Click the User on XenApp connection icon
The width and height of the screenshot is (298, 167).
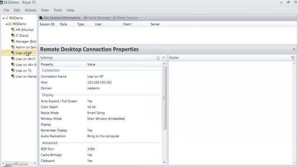pyautogui.click(x=13, y=77)
